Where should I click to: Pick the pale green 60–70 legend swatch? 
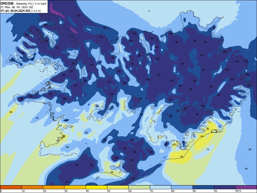point(139,187)
